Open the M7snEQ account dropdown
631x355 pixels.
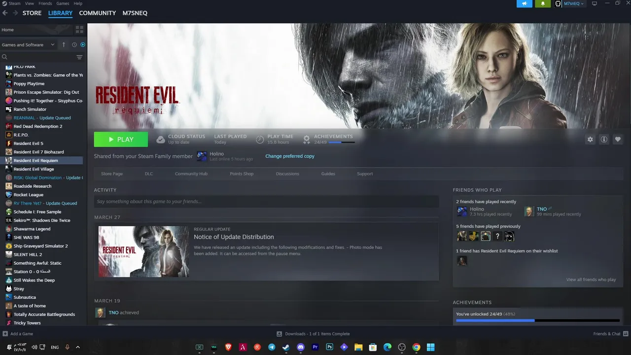pyautogui.click(x=573, y=3)
